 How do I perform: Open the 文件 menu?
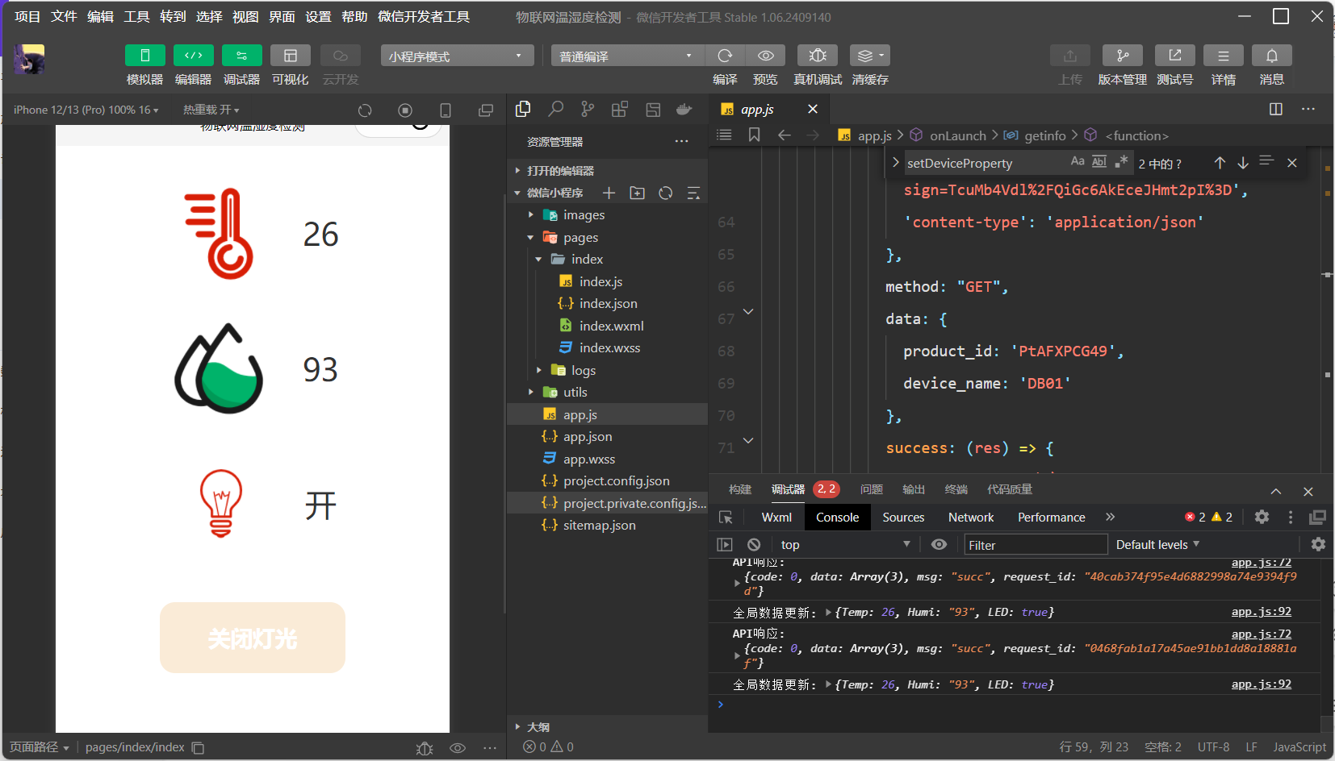click(64, 17)
